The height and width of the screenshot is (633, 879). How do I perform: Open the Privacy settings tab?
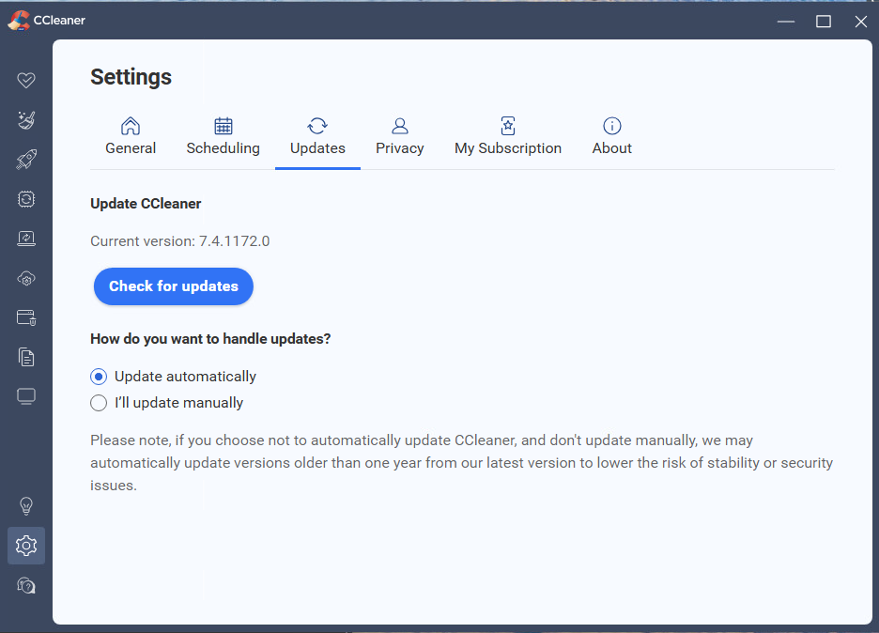coord(399,137)
